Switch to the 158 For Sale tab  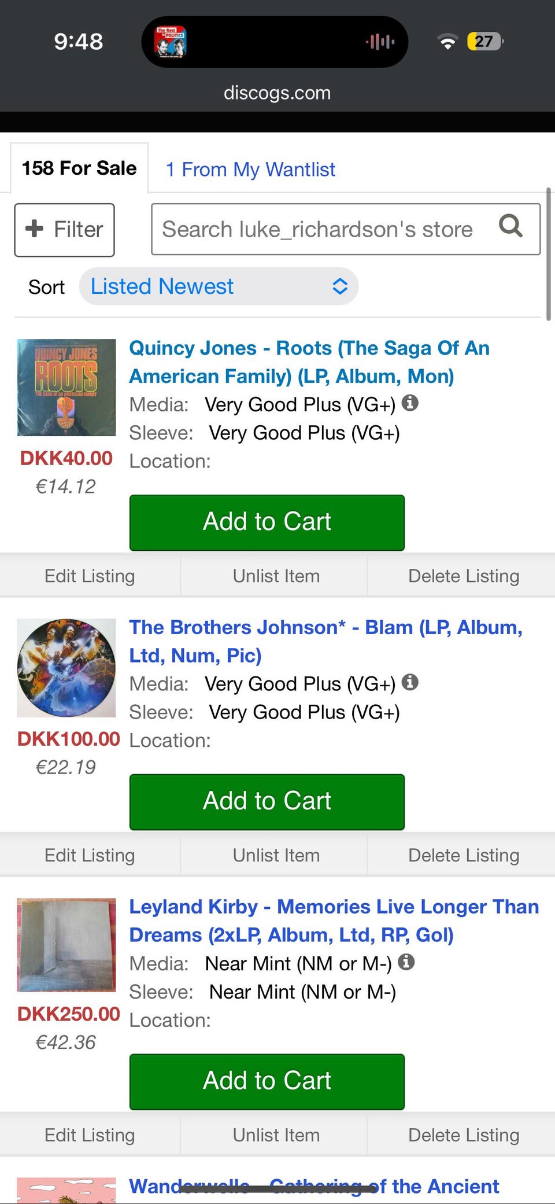(x=79, y=168)
